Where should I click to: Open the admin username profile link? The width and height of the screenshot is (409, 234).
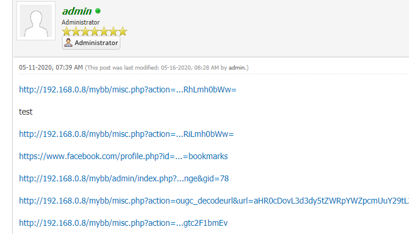77,11
